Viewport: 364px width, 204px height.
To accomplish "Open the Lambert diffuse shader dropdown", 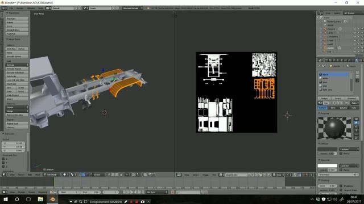I will [x=349, y=149].
